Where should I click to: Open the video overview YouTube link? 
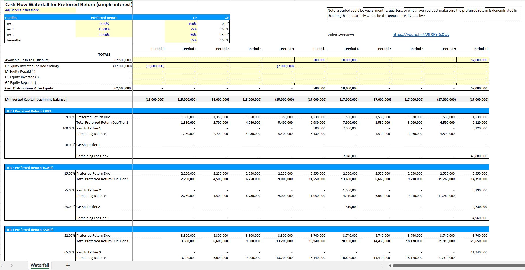[x=421, y=34]
